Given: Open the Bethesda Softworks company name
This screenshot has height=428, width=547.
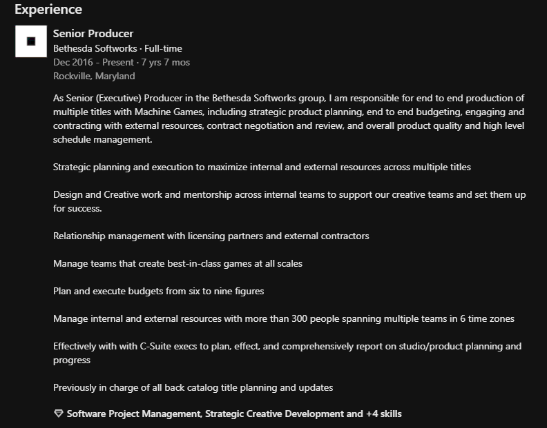Looking at the screenshot, I should pos(95,49).
